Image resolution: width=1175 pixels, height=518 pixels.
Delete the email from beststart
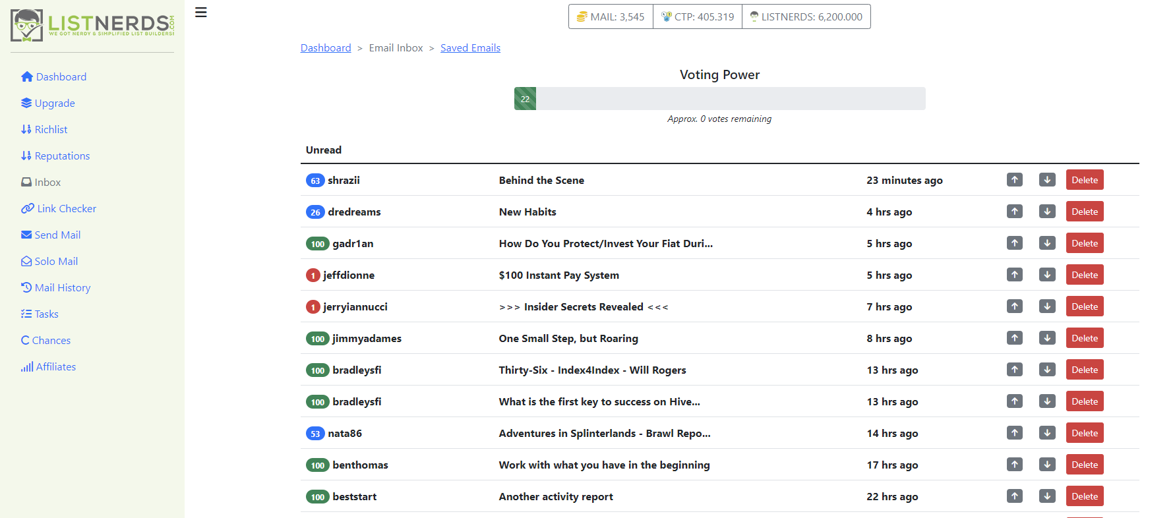pyautogui.click(x=1085, y=496)
